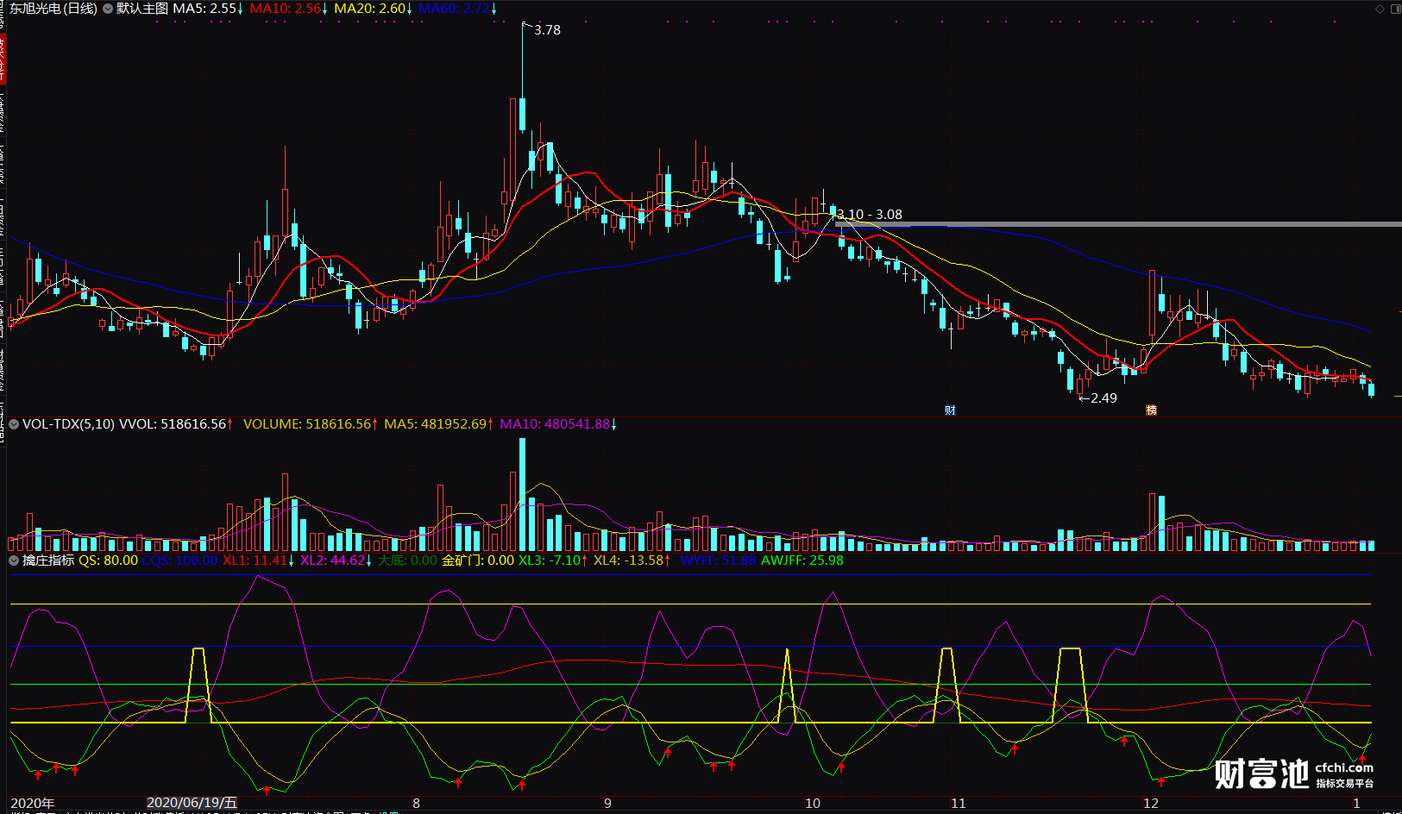This screenshot has width=1402, height=814.
Task: Click the WYFF: 51.88 value
Action: (x=718, y=560)
